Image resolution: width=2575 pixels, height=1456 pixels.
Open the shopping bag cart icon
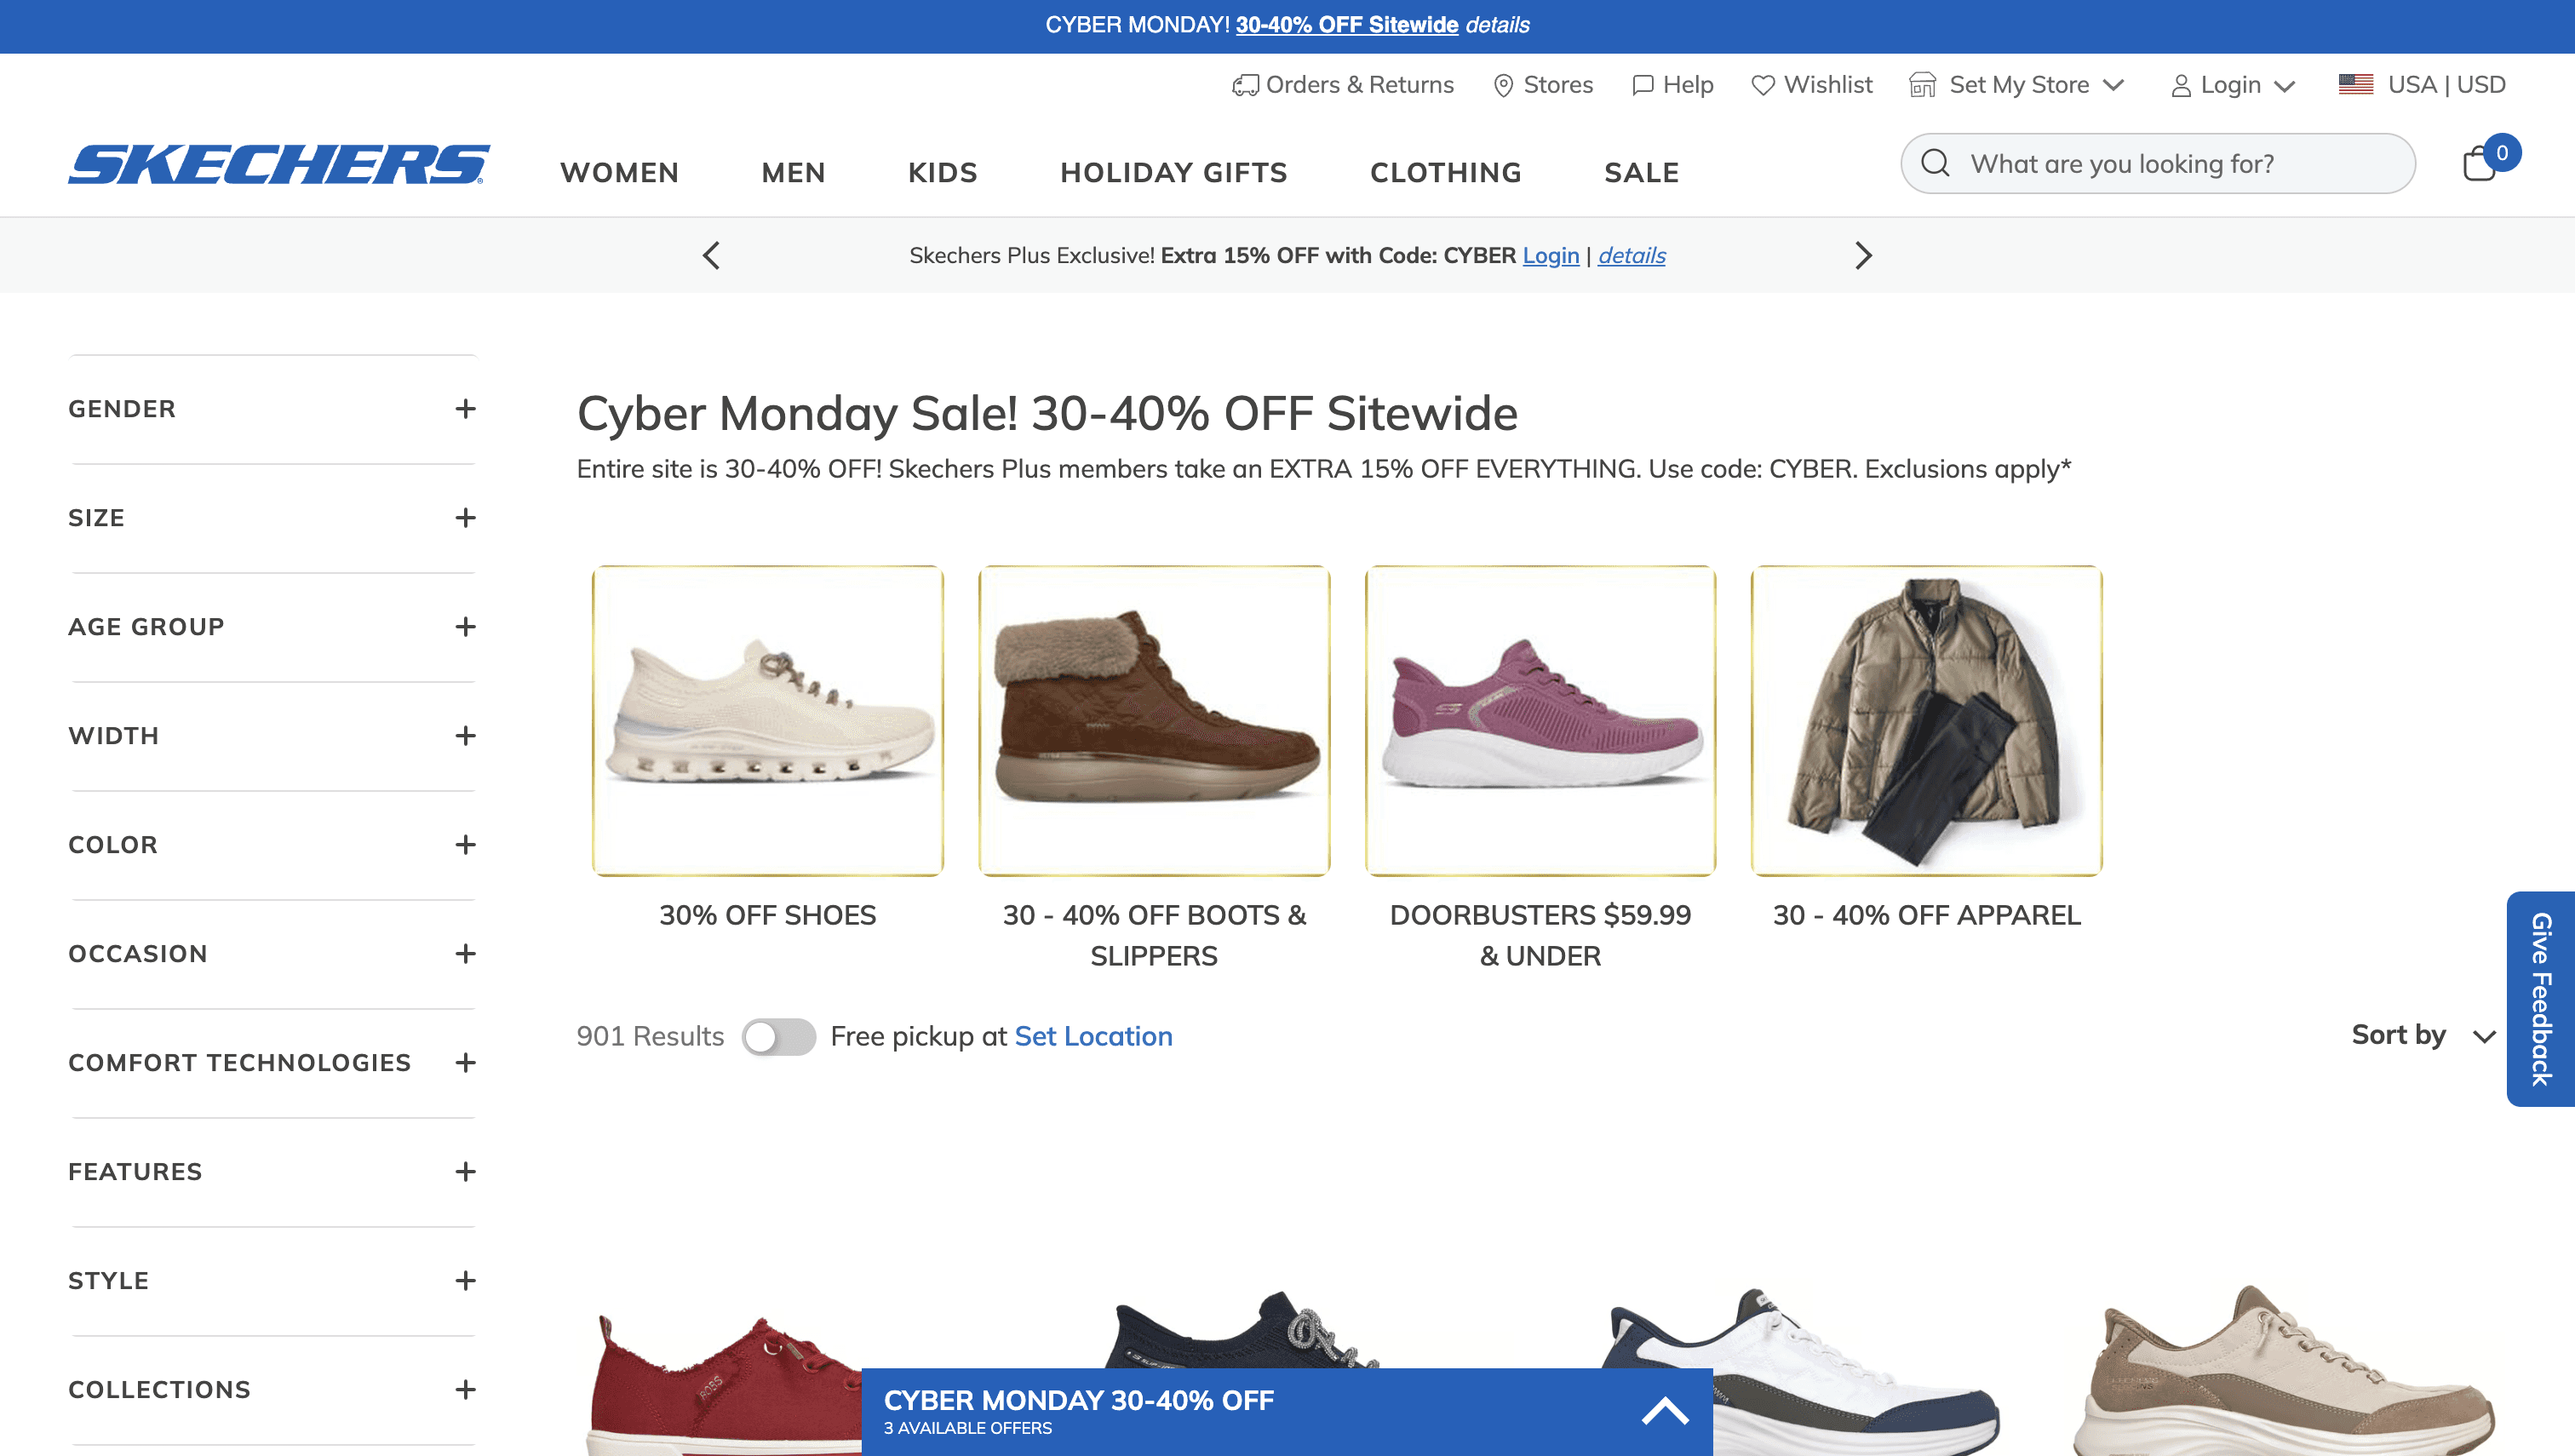point(2480,164)
